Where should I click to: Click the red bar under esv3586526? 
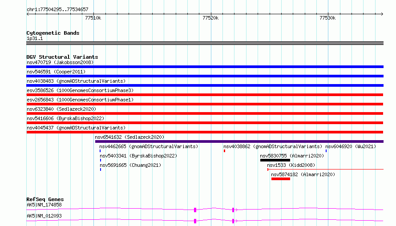pyautogui.click(x=205, y=95)
